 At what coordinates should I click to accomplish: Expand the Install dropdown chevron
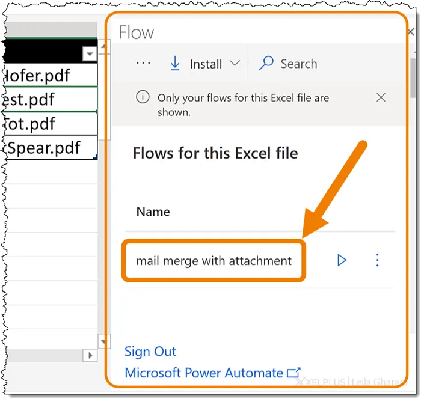pos(235,64)
